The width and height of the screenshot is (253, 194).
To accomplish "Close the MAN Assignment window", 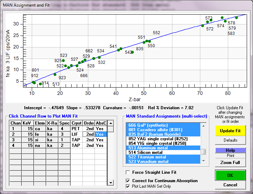I will (245, 5).
